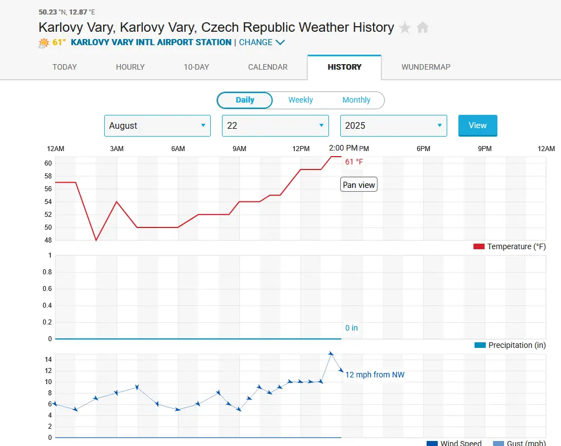Click the Wind Speed legend swatch

pyautogui.click(x=432, y=443)
